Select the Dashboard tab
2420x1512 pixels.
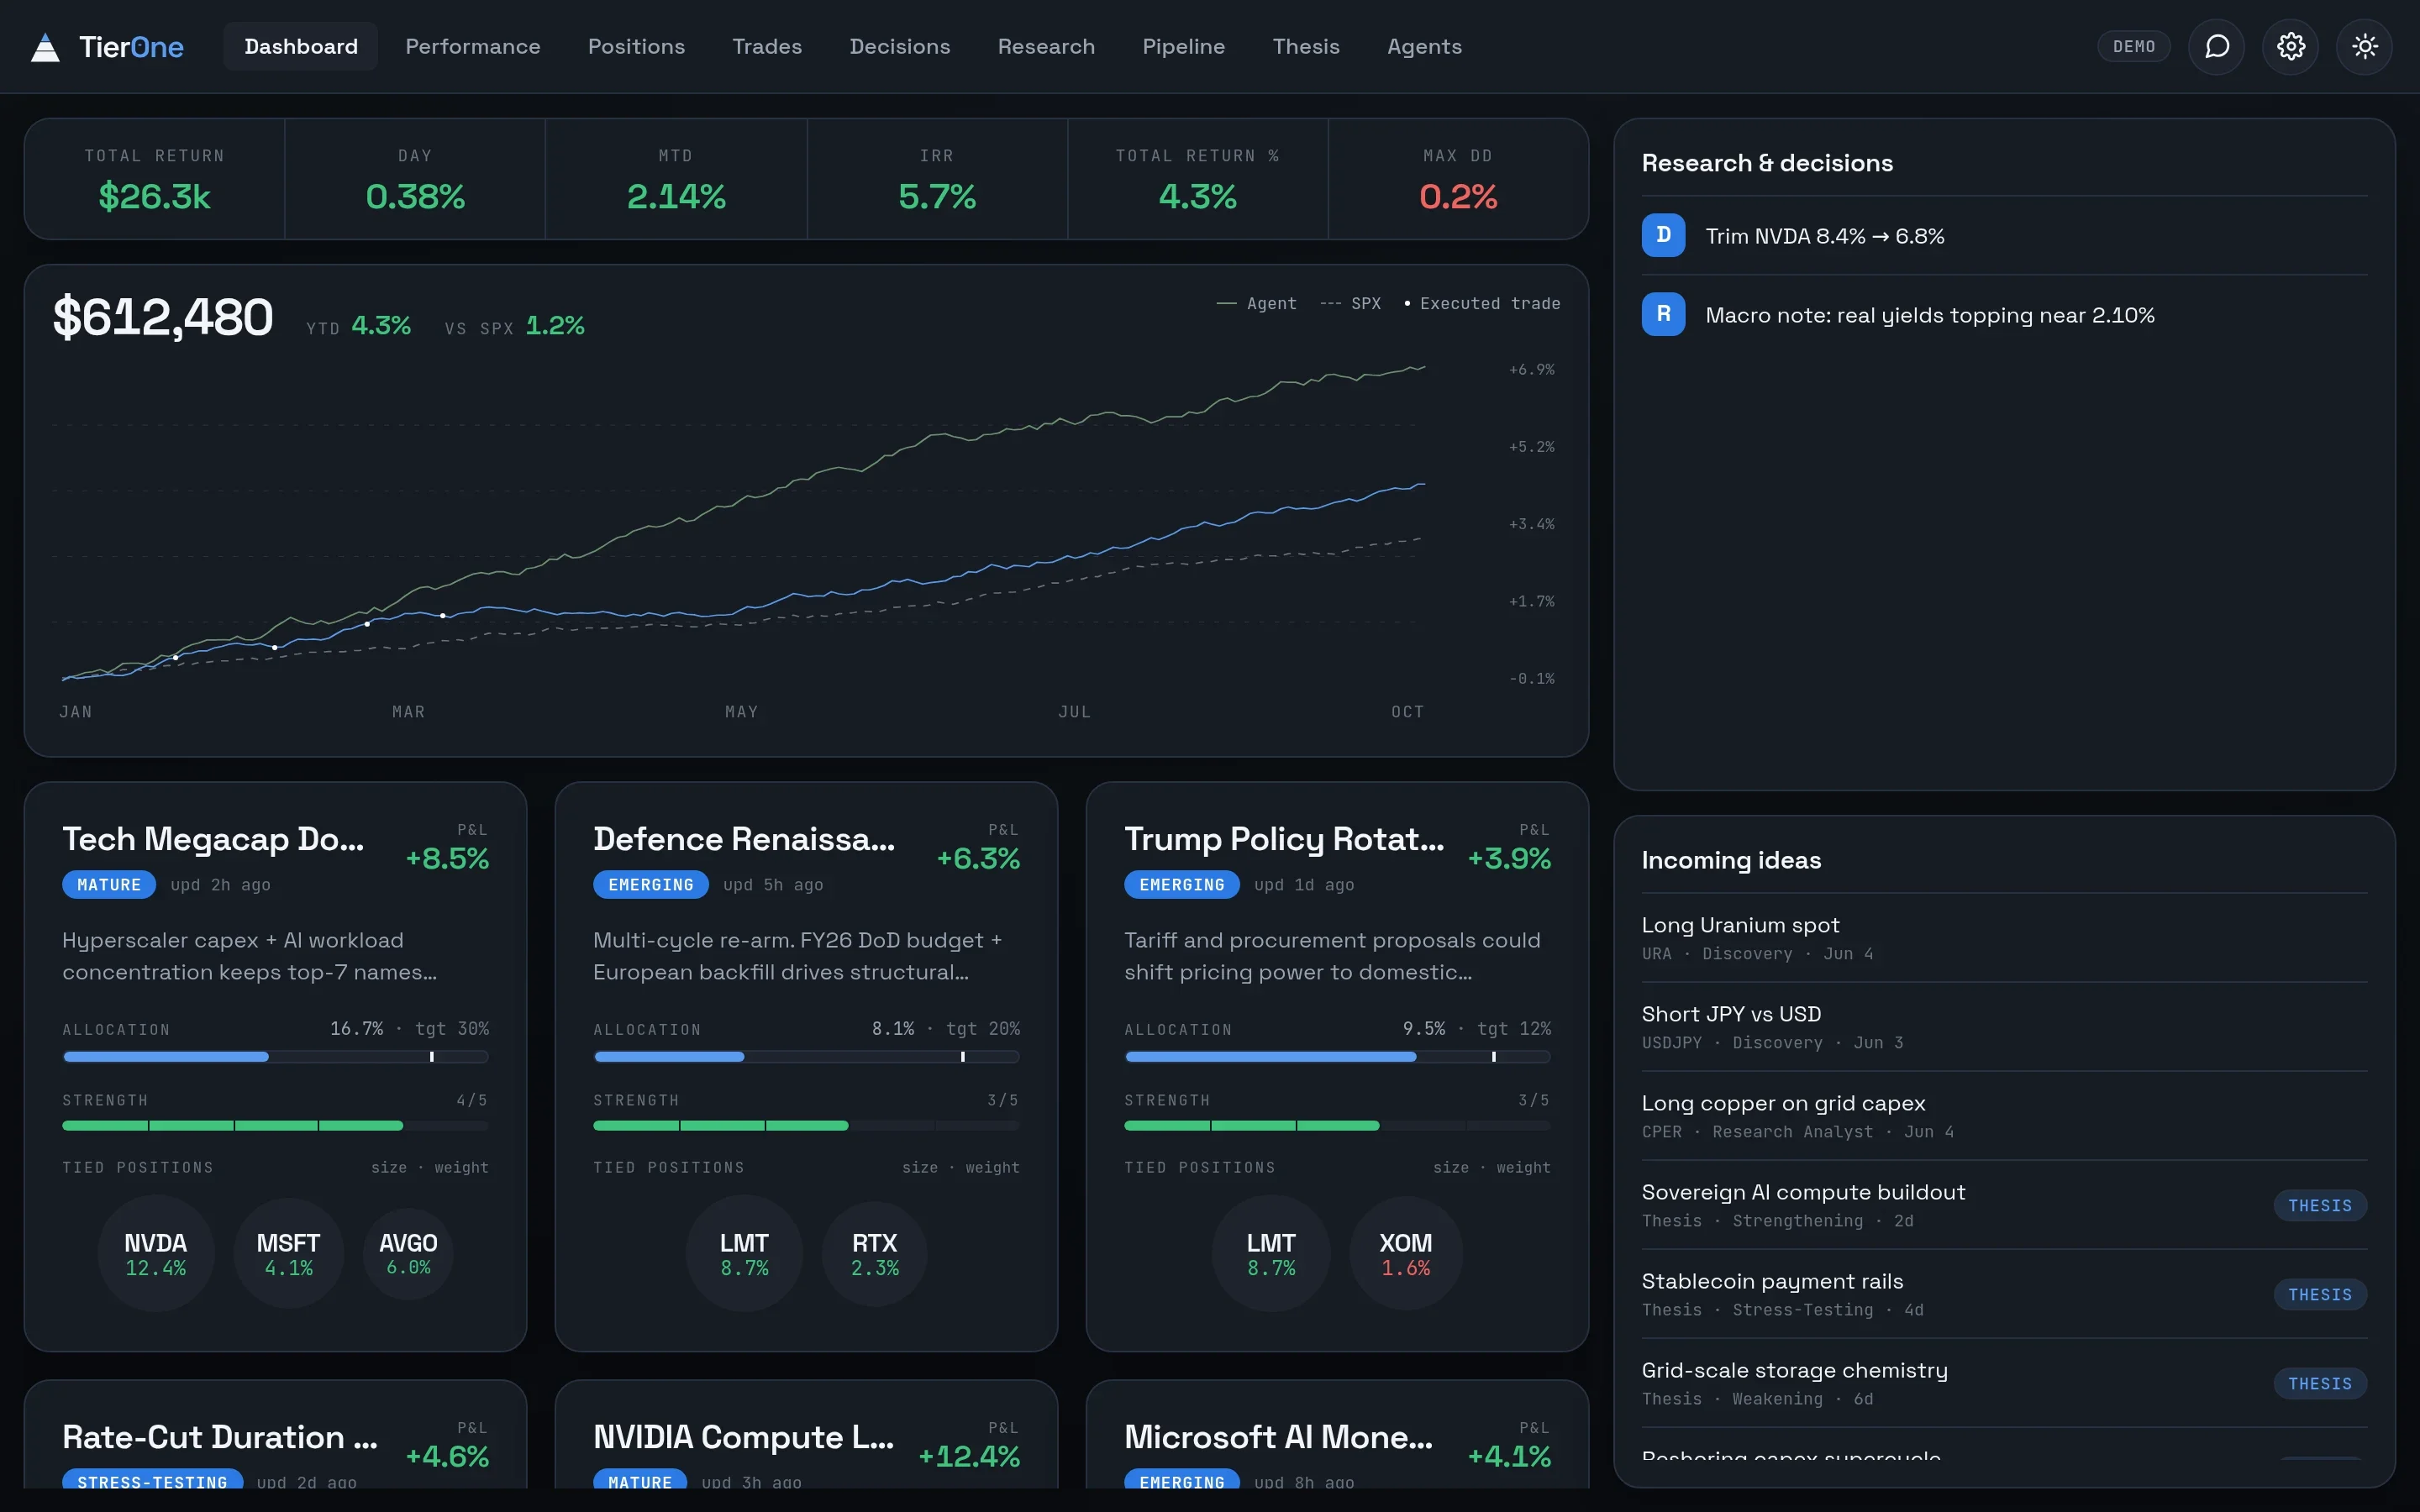point(300,46)
